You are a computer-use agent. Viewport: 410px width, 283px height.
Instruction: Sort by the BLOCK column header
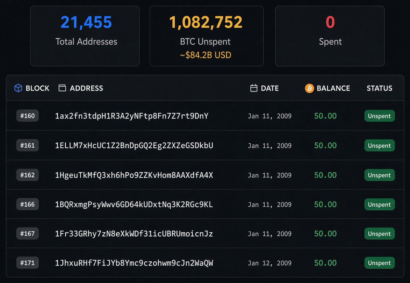click(37, 88)
